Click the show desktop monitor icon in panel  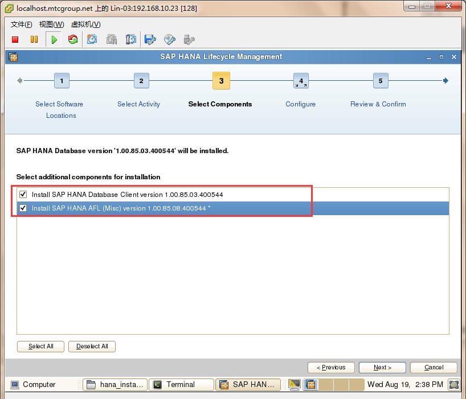294,385
